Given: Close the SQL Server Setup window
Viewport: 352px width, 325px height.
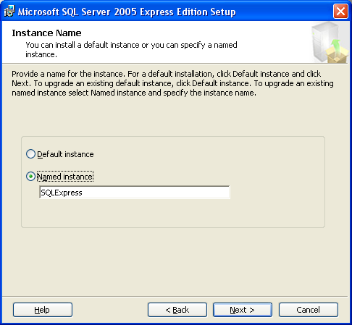Looking at the screenshot, I should tap(340, 12).
